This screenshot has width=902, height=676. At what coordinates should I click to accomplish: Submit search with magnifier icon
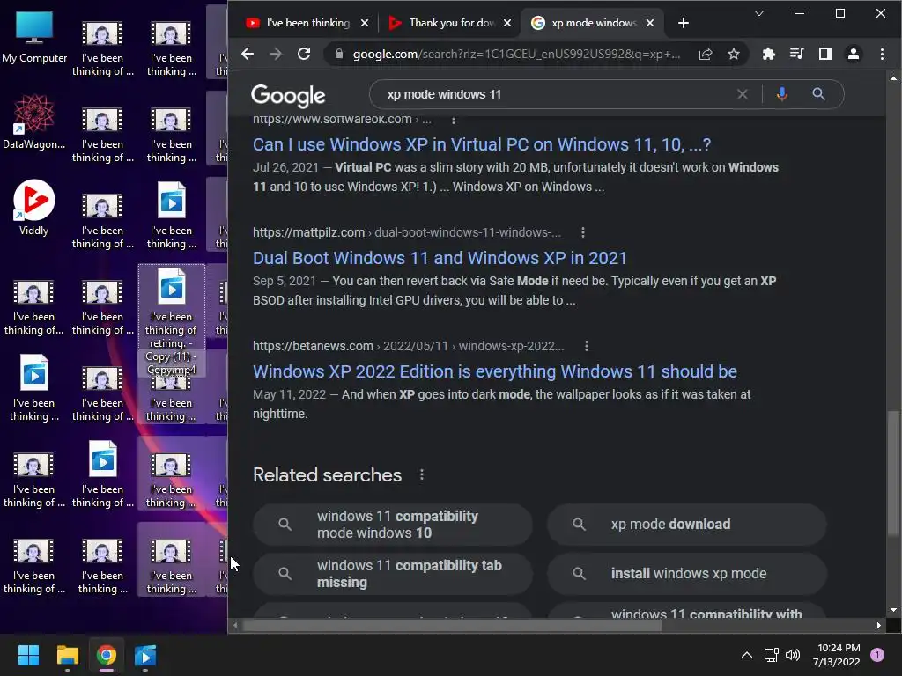click(818, 94)
